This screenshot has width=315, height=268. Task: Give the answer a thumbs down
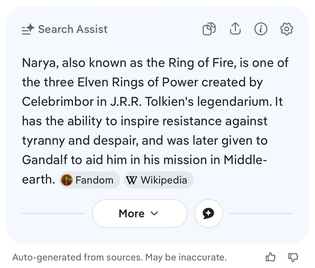(x=293, y=257)
